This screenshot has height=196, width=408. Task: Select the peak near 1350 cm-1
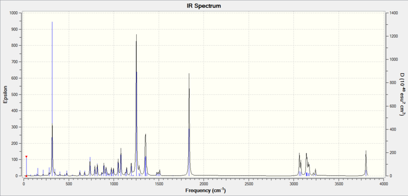145,155
